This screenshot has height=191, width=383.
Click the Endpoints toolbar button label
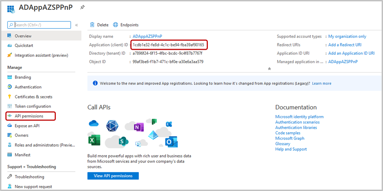(x=130, y=25)
